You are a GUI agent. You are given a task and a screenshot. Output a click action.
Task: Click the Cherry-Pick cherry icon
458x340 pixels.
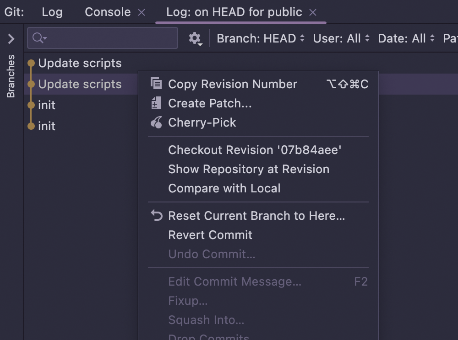[x=156, y=122]
